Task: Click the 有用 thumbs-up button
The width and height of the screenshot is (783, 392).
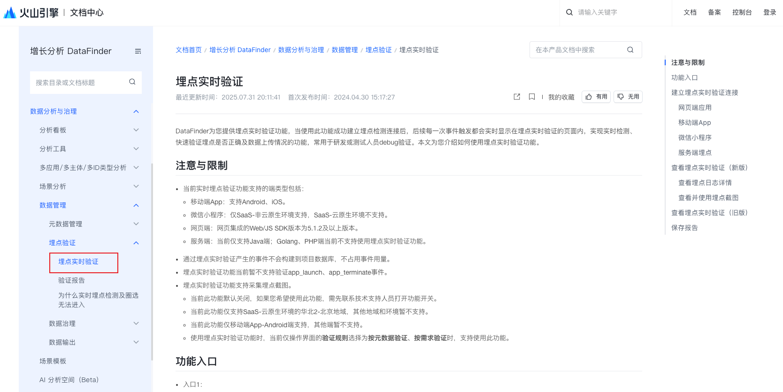Action: (596, 97)
